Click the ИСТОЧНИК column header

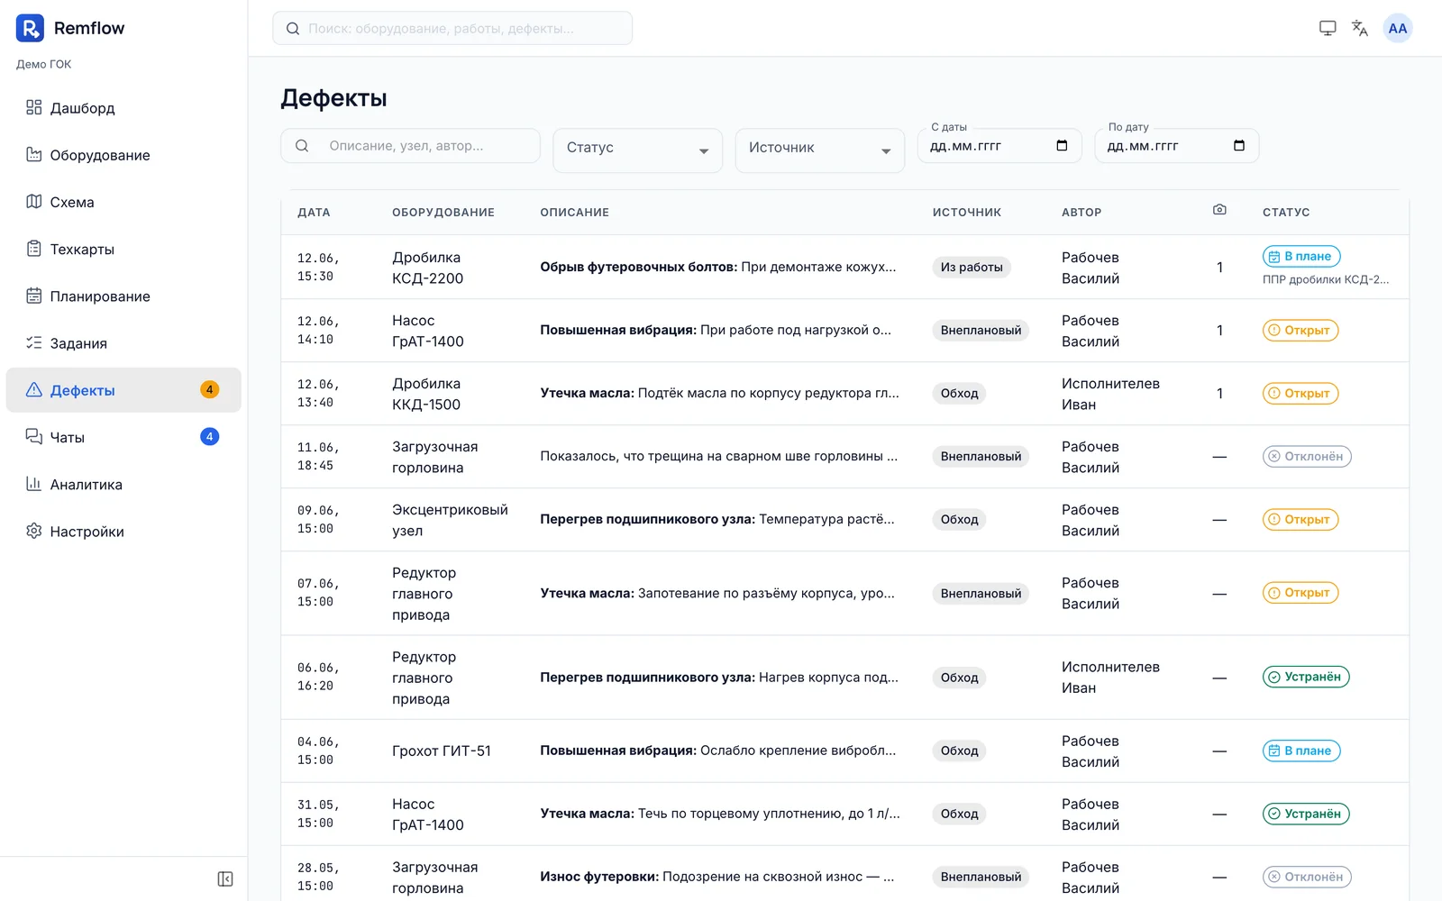967,212
